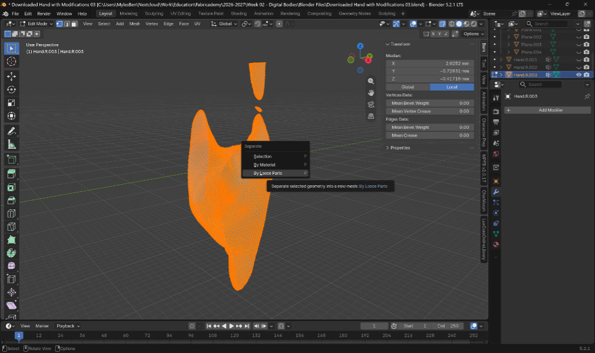Choose By Material in Separate menu
The image size is (595, 353).
275,165
